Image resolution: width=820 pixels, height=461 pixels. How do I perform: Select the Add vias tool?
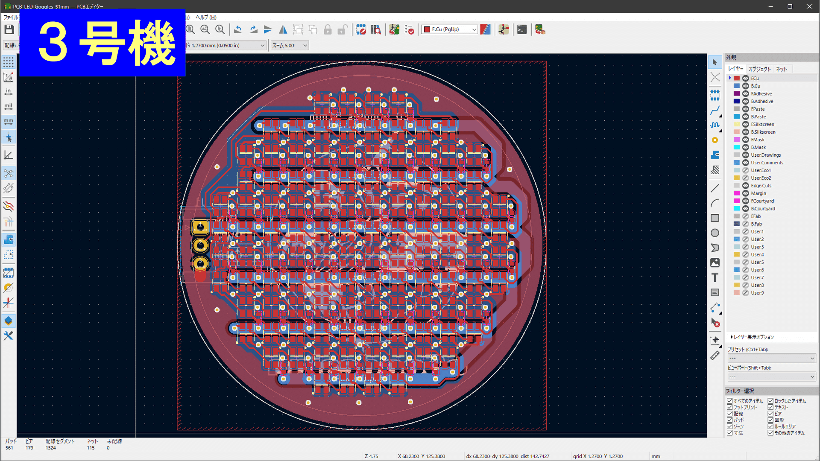click(x=715, y=140)
